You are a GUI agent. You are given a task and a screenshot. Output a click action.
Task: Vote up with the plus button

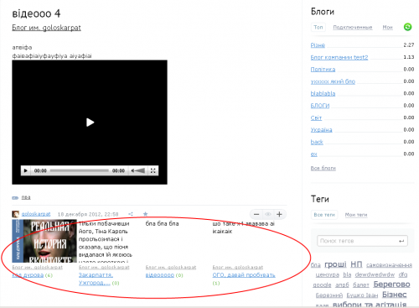279,214
